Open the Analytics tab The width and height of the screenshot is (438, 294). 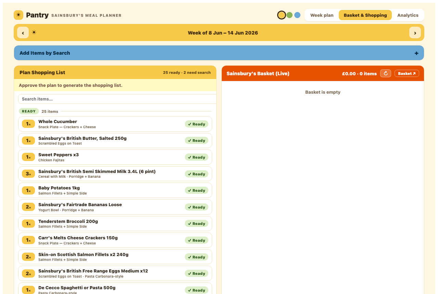click(408, 15)
